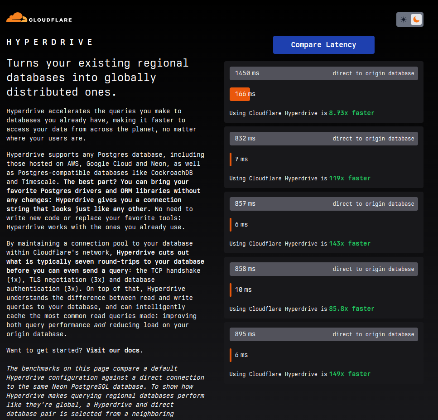This screenshot has width=438, height=420.
Task: Click the '143x faster' text
Action: tap(350, 243)
